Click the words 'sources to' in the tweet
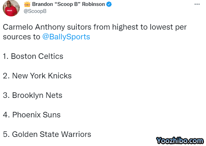Viewport: 206px width, 146px height. coord(21,37)
